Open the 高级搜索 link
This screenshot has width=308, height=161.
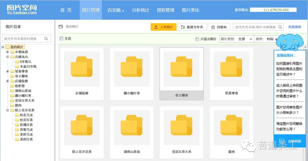point(294,27)
